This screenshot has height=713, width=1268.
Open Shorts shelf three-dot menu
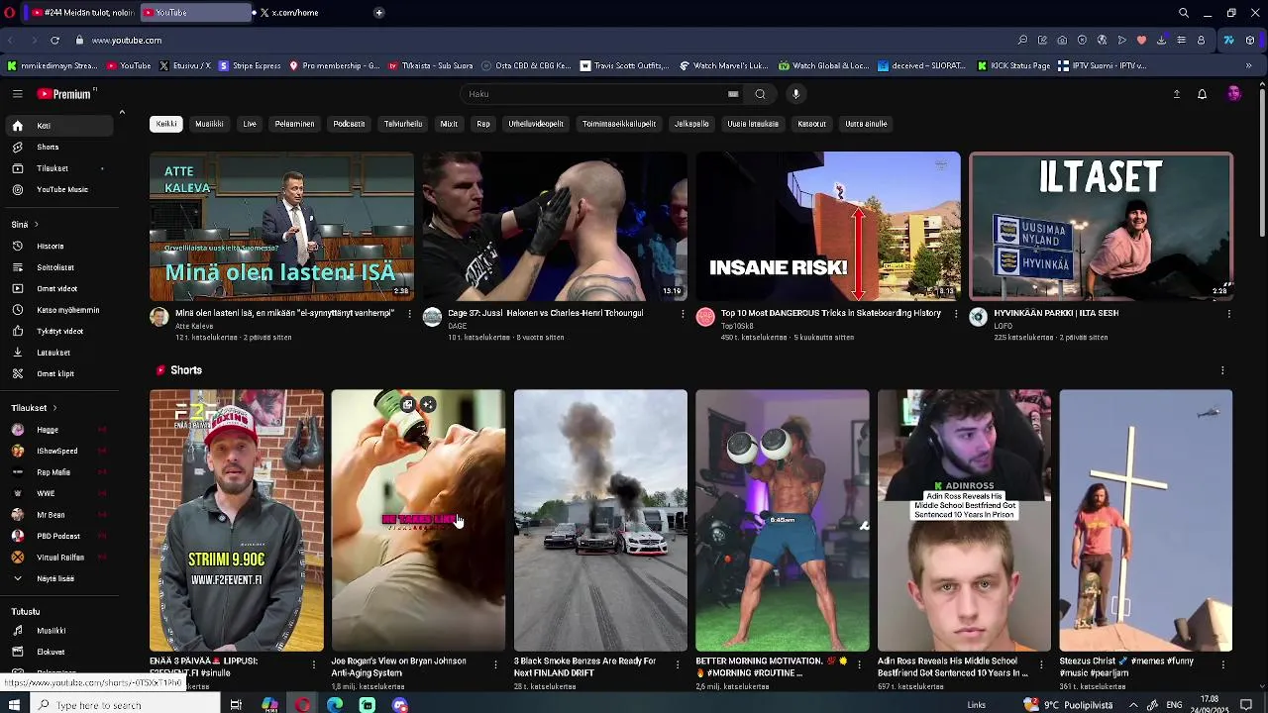pyautogui.click(x=1222, y=370)
